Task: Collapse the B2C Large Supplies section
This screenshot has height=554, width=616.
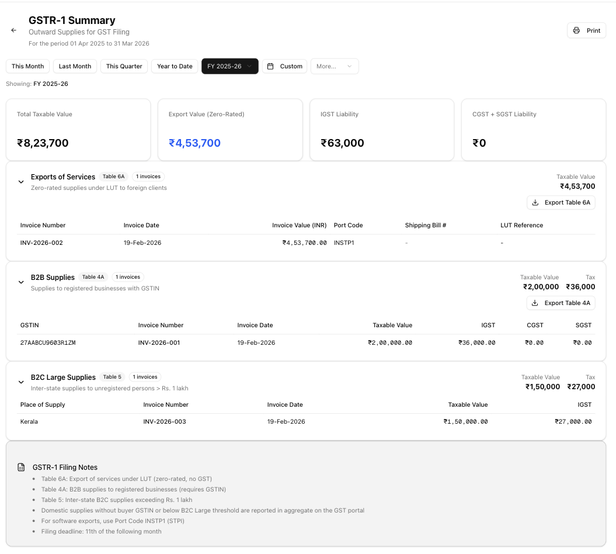Action: click(x=21, y=382)
